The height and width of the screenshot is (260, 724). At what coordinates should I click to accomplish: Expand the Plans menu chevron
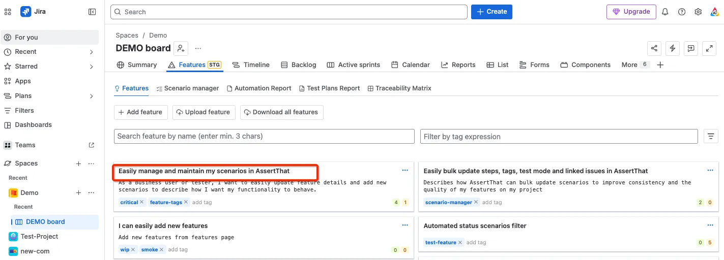(92, 96)
